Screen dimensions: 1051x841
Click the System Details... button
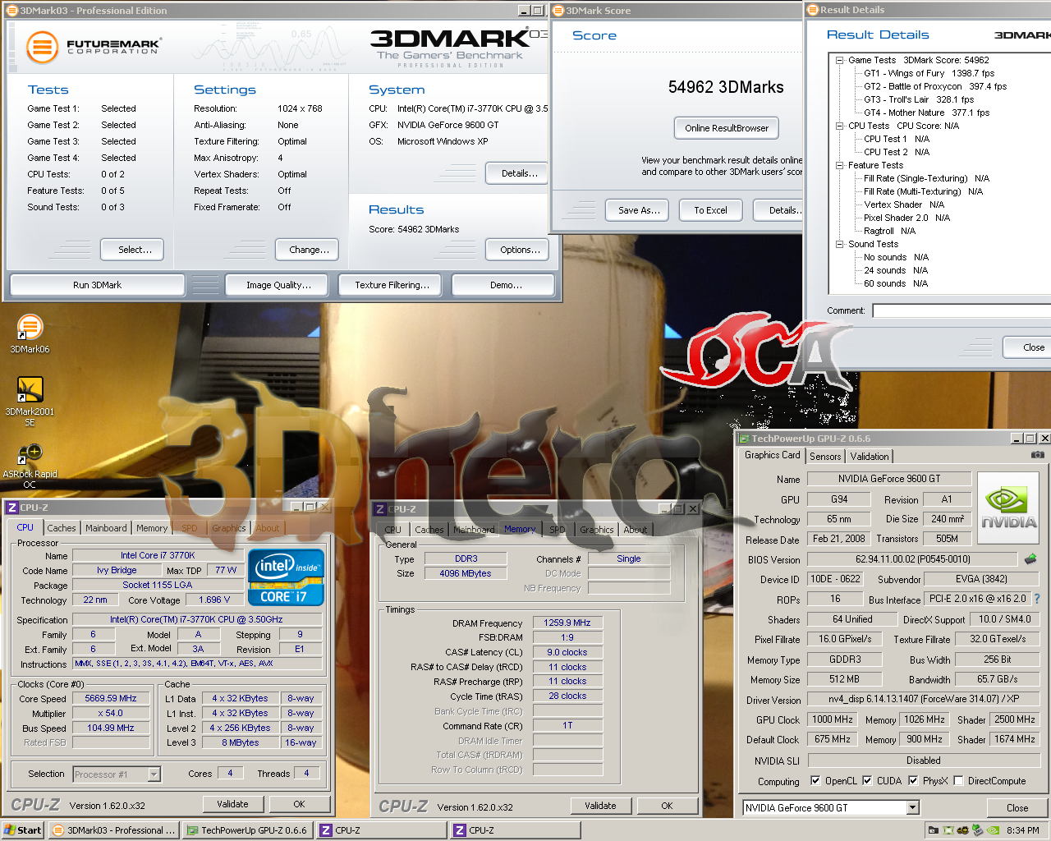coord(517,173)
